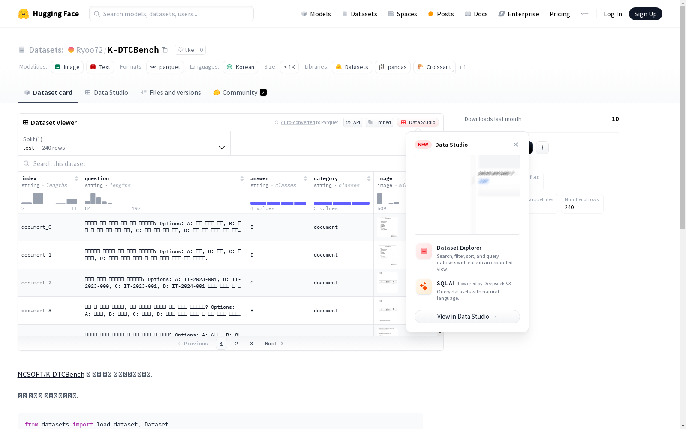Open the NCSOFT/K-DTCBench link
Screen dimensions: 686x429
click(51, 374)
